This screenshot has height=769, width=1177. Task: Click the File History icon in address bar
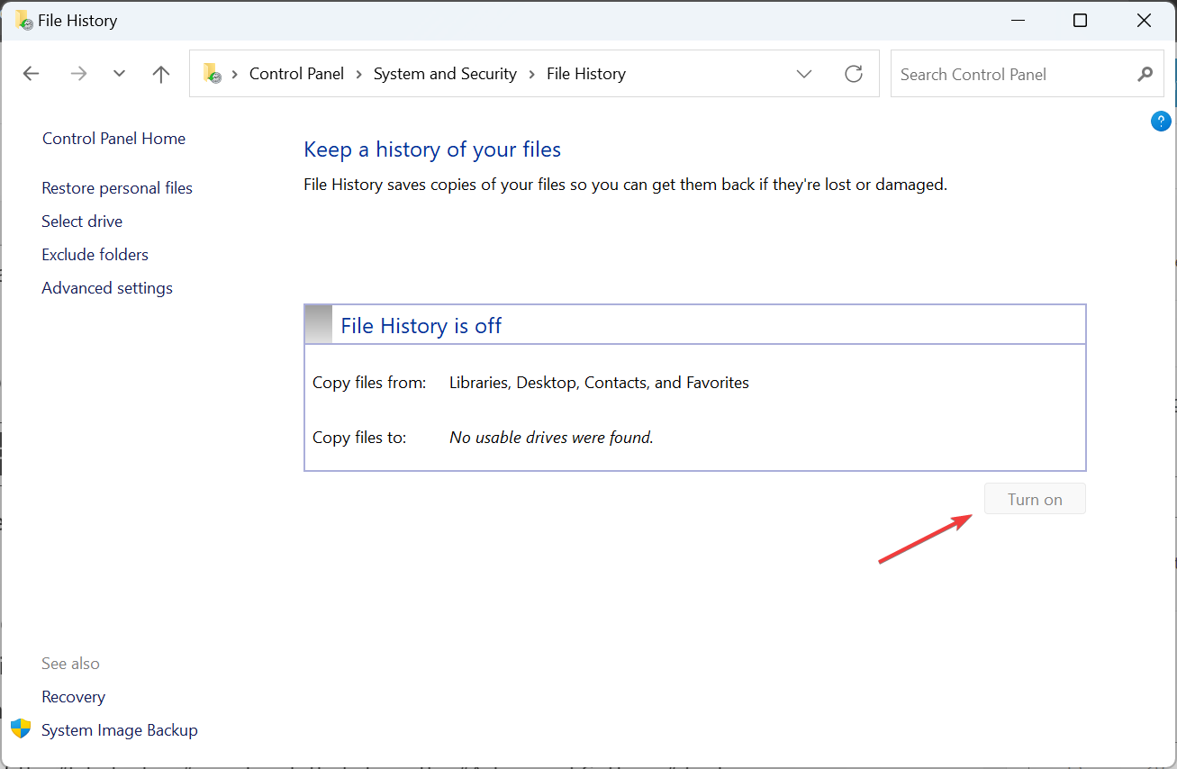213,74
